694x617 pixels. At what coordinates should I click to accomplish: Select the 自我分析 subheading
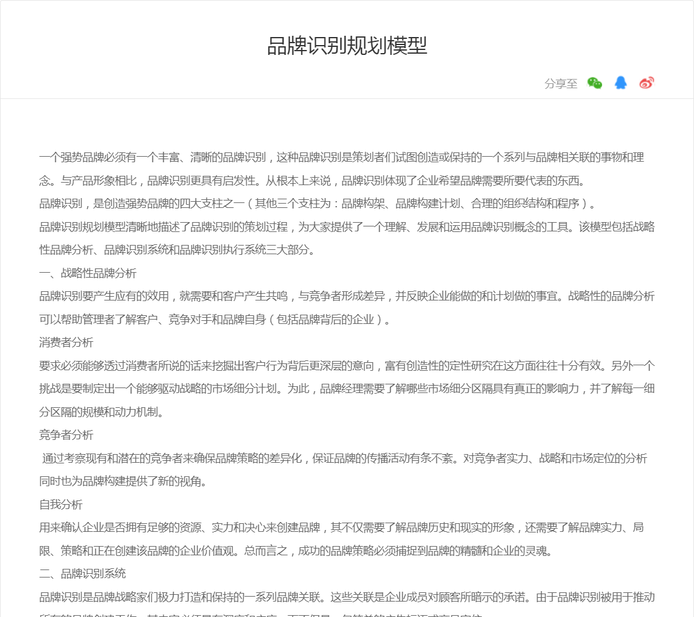[60, 504]
